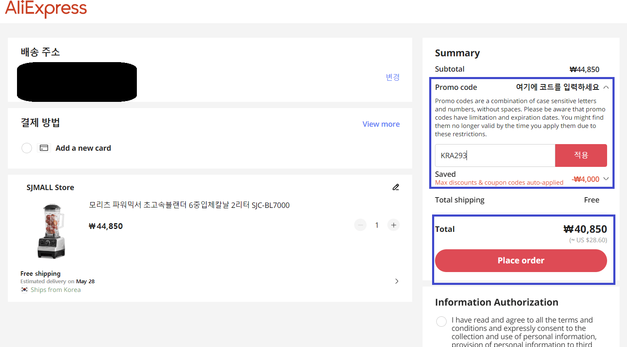
Task: Select the Add a new card radio button
Action: [x=27, y=148]
